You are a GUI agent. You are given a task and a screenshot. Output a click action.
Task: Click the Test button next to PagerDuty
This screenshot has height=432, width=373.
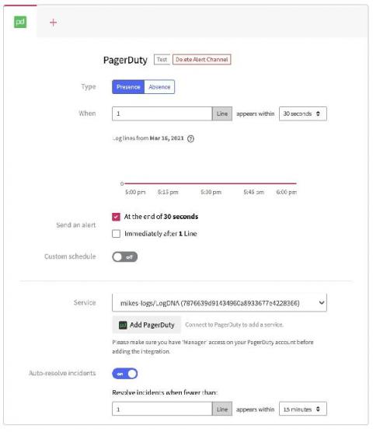click(162, 60)
